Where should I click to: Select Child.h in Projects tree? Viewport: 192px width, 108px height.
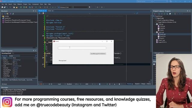(162, 30)
